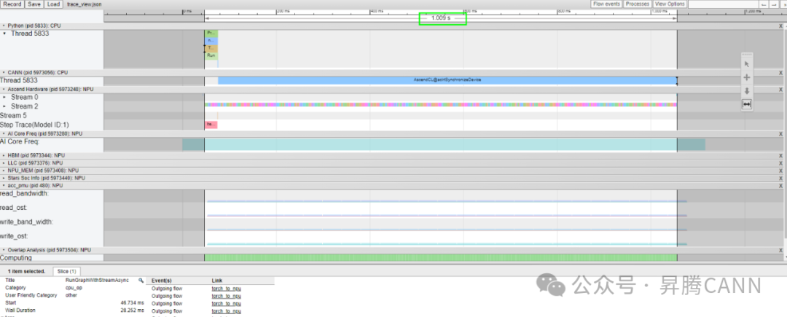Close the AI Core Freq track group
This screenshot has width=787, height=317.
[x=781, y=134]
